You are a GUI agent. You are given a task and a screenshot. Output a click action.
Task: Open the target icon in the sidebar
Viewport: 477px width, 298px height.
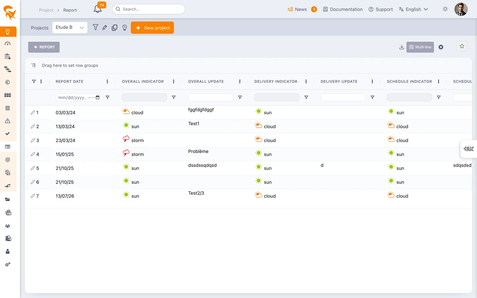pyautogui.click(x=8, y=160)
